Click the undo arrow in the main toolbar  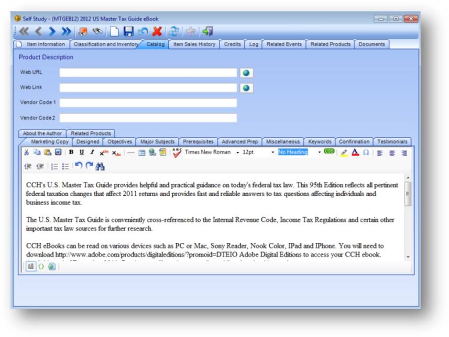point(143,31)
